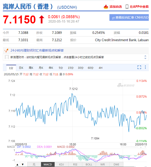Select BOLL indicator tab
151x167 pixels.
click(89, 165)
